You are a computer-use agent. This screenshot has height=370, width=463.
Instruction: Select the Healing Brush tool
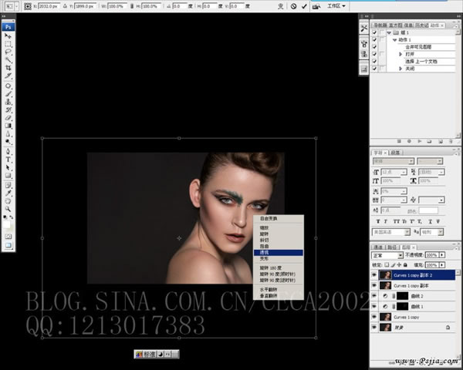point(8,86)
